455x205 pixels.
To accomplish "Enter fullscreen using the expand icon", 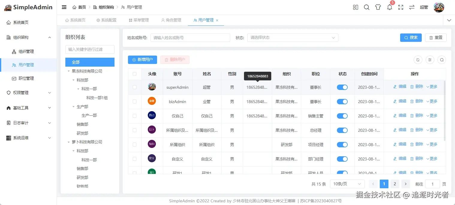I will tap(401, 7).
